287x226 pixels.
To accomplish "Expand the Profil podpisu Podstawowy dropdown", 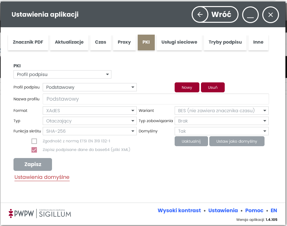I will coord(90,87).
